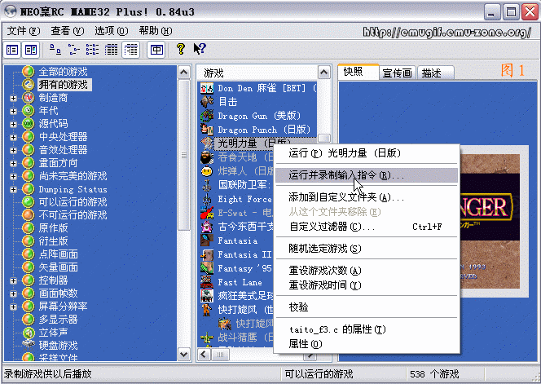Screen dimensions: 541x384
Task: Open About via yellow question mark icon
Action: (x=180, y=50)
